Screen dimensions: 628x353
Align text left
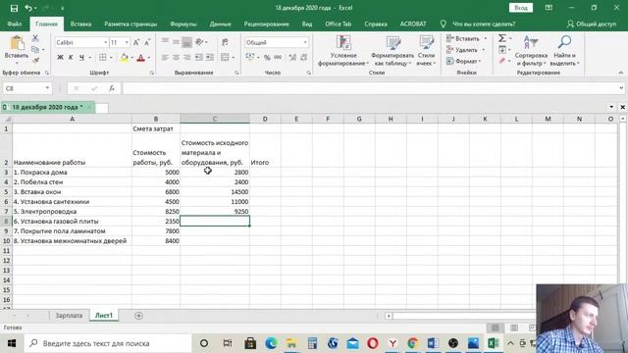click(x=165, y=58)
